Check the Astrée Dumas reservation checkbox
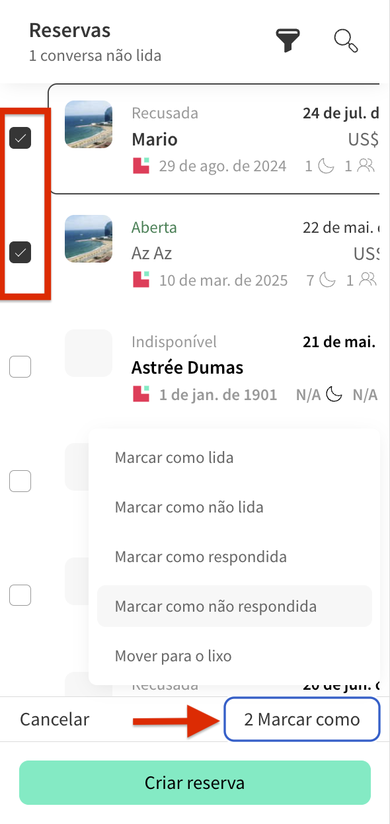The image size is (390, 824). pos(20,366)
